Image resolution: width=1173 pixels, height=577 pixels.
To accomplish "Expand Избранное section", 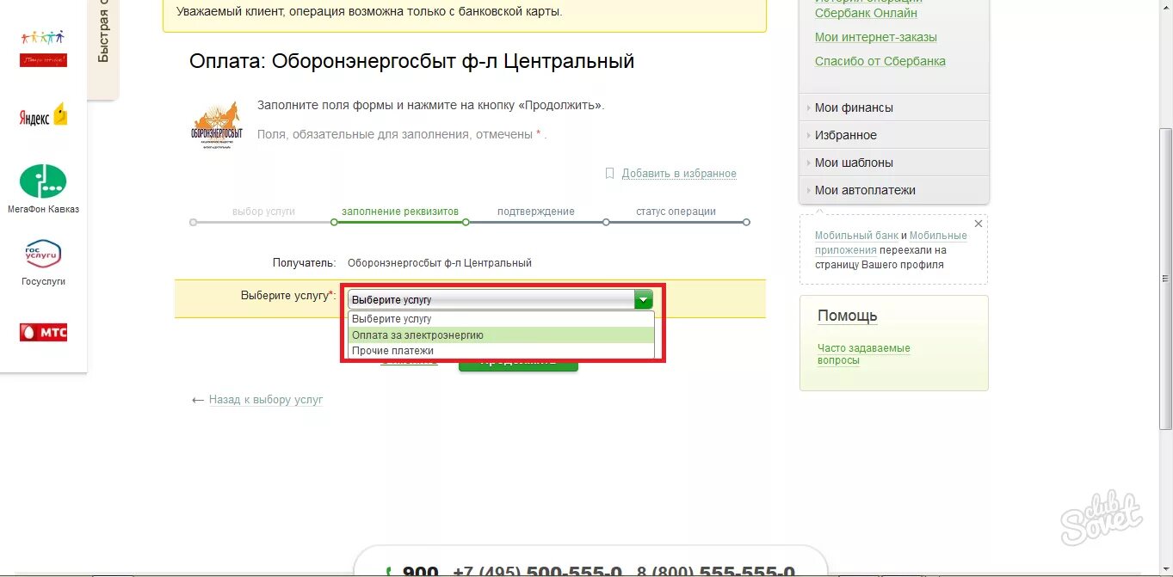I will pyautogui.click(x=894, y=135).
